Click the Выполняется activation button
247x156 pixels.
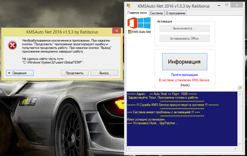click(x=184, y=28)
